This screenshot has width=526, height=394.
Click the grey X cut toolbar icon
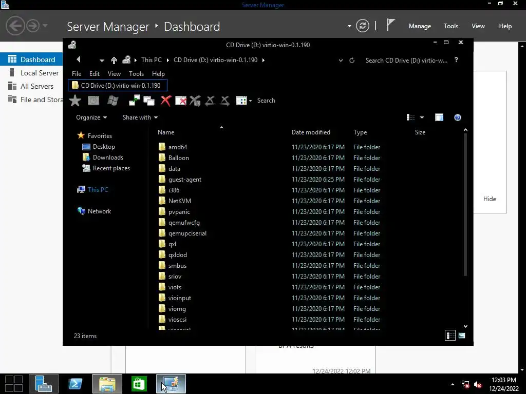[x=195, y=101]
